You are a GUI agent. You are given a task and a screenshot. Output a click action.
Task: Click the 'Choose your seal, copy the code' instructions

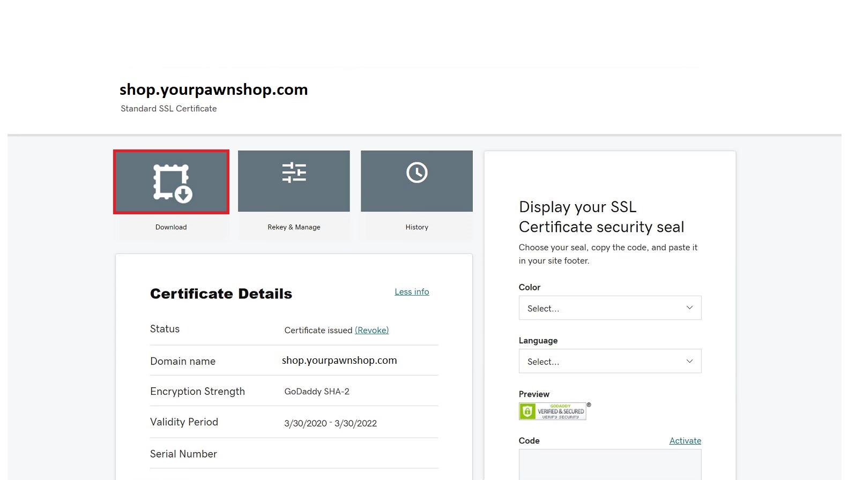pos(608,254)
